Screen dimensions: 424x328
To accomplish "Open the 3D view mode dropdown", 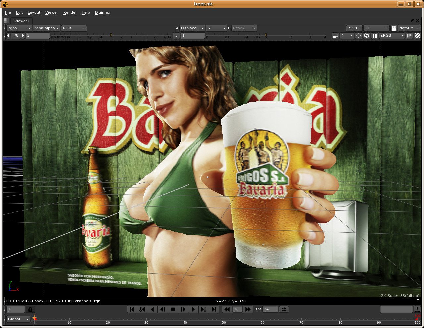I will pos(376,28).
